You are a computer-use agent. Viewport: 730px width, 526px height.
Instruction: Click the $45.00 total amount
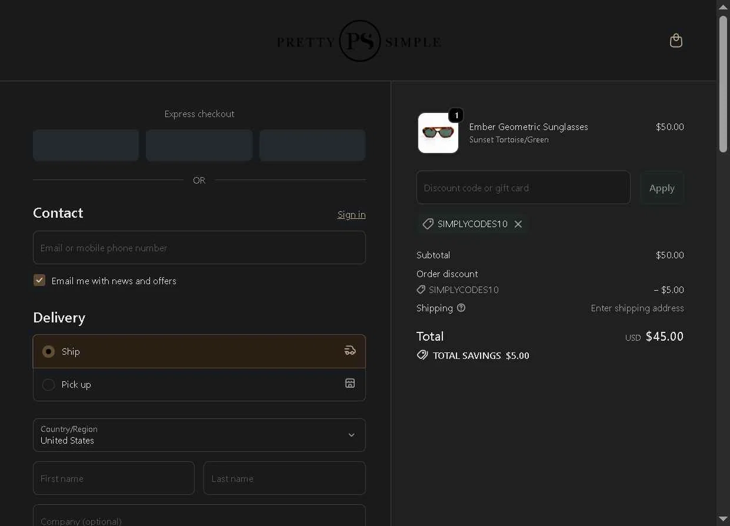665,337
